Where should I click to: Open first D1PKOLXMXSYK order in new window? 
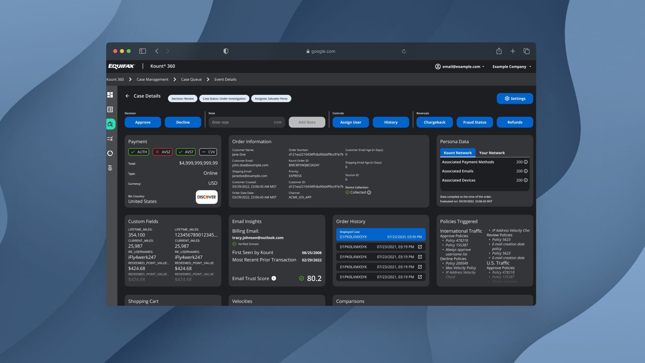pos(420,247)
